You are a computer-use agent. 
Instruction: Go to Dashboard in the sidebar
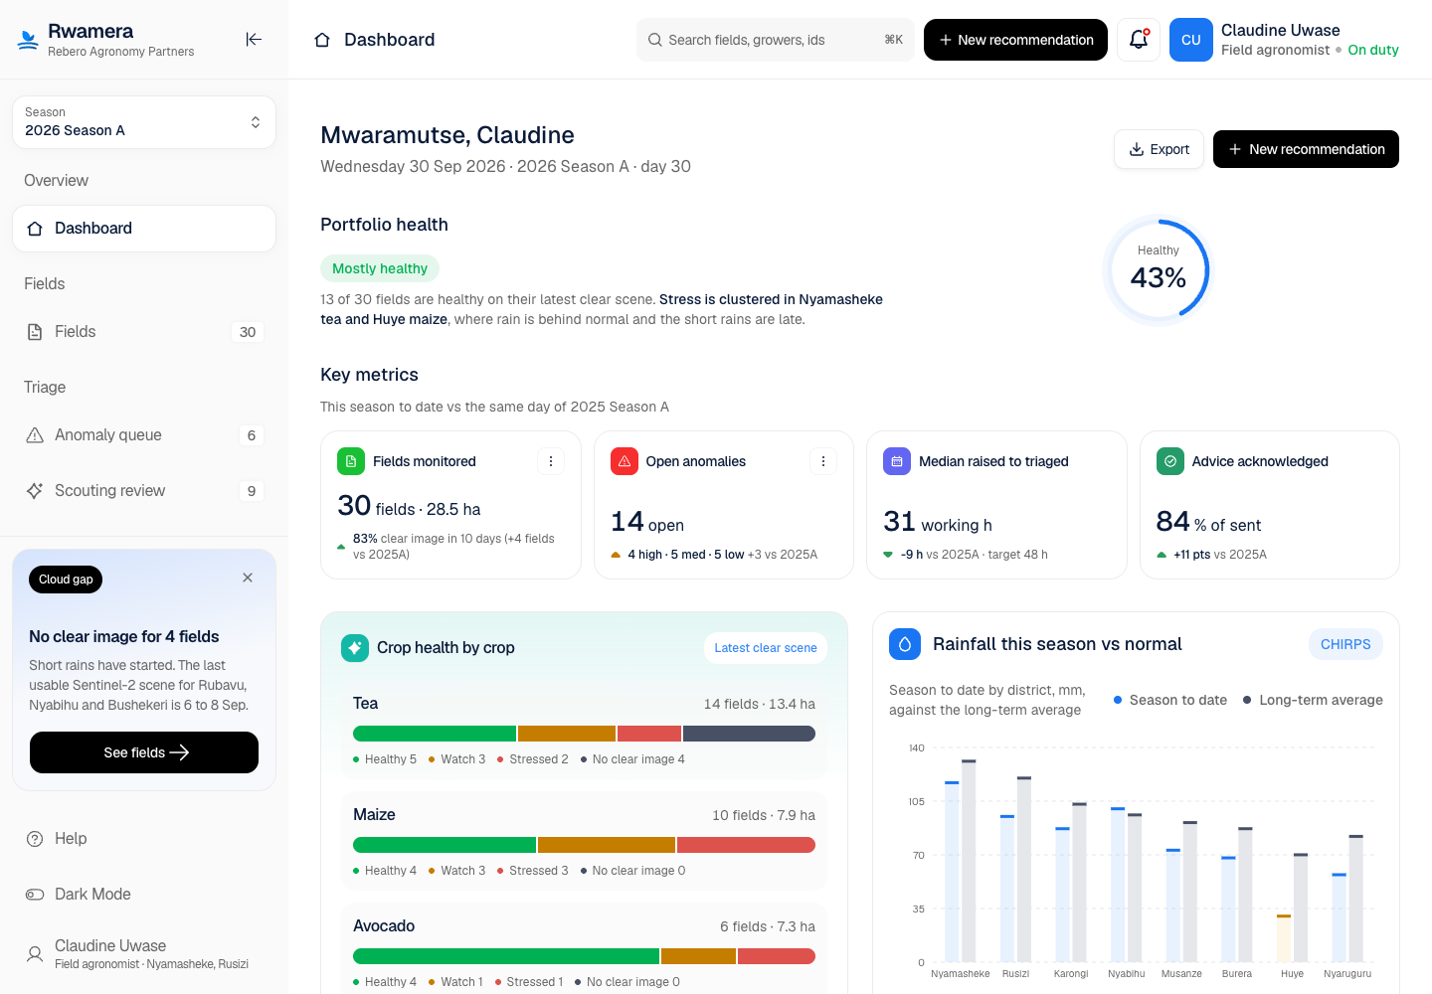point(144,229)
